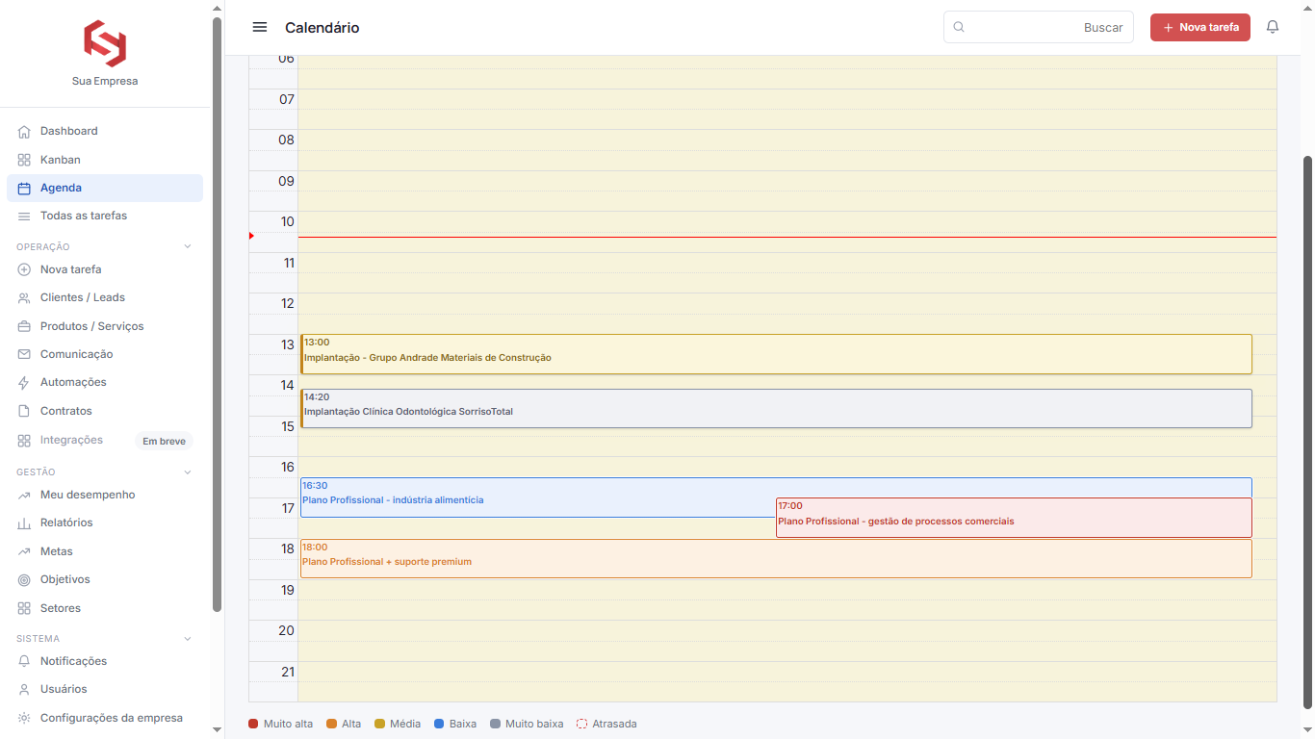Open Notificações in sidebar
Viewport: 1315px width, 739px height.
[105, 661]
